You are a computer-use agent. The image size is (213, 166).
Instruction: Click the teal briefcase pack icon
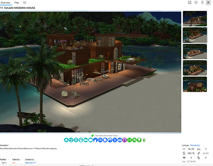(91, 140)
